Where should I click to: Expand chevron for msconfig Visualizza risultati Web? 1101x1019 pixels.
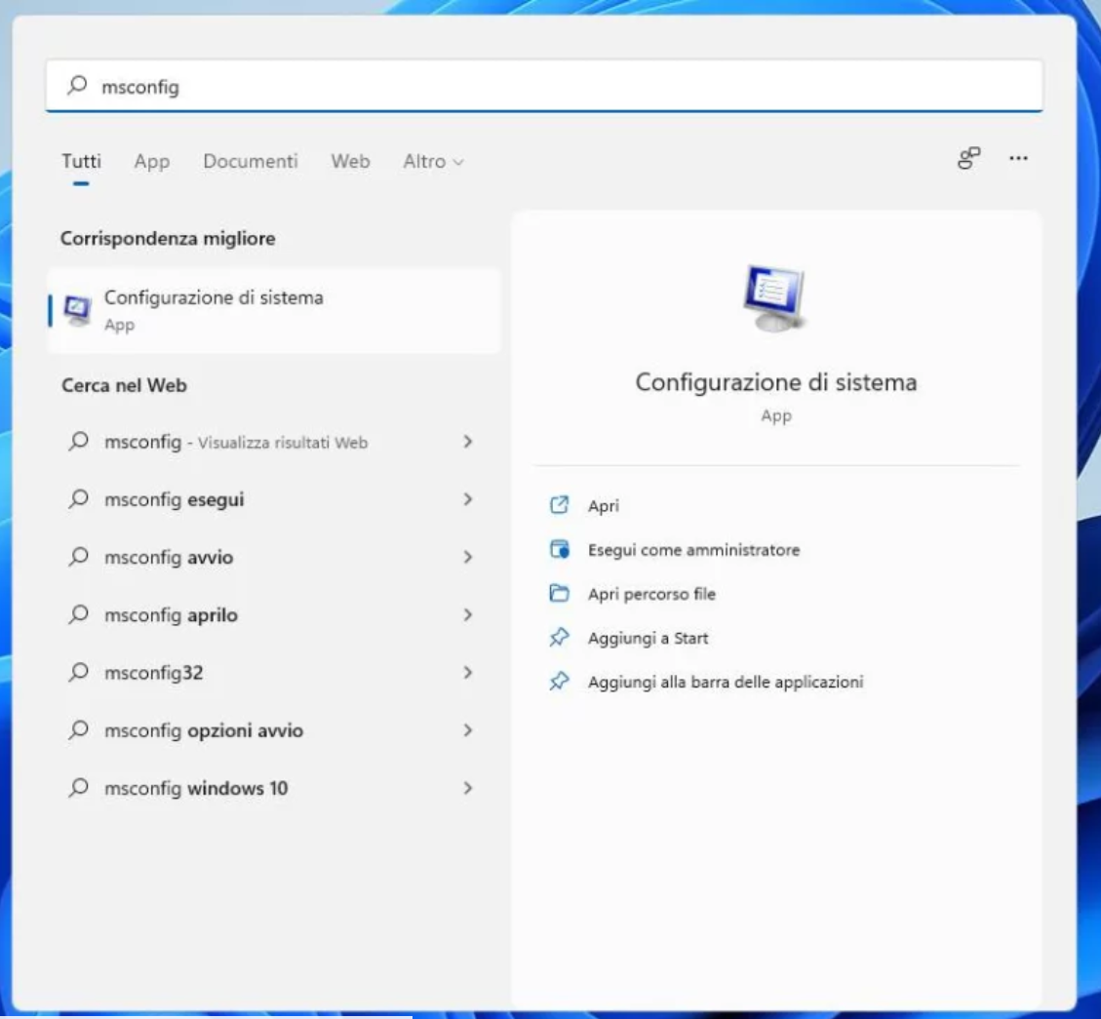point(468,442)
